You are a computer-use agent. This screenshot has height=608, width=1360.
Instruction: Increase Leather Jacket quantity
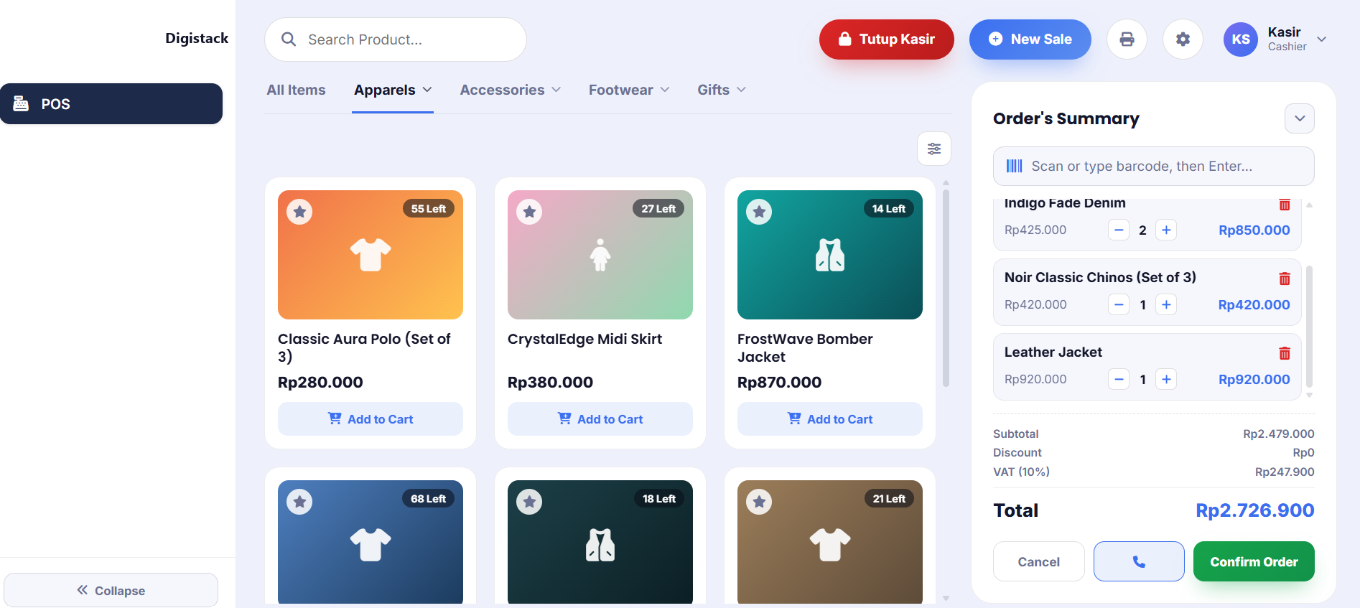tap(1166, 380)
